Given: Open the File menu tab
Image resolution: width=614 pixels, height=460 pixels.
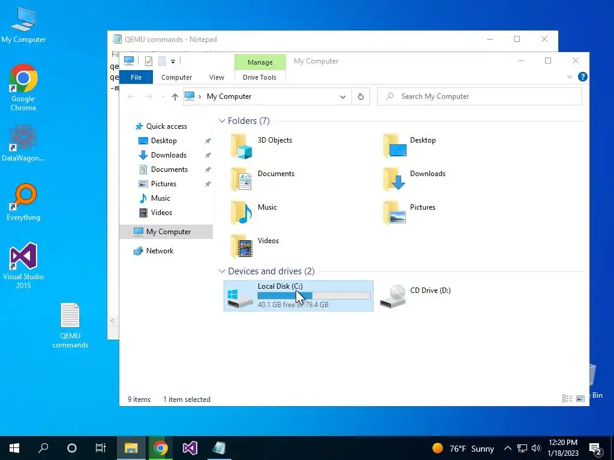Looking at the screenshot, I should click(136, 77).
